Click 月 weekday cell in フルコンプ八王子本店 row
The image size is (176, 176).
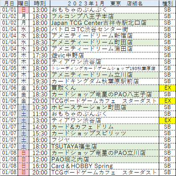23,16
